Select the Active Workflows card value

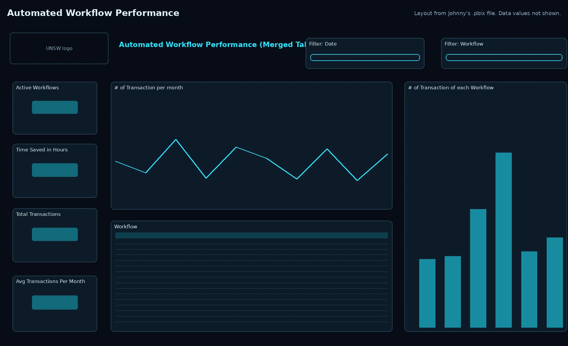(55, 107)
